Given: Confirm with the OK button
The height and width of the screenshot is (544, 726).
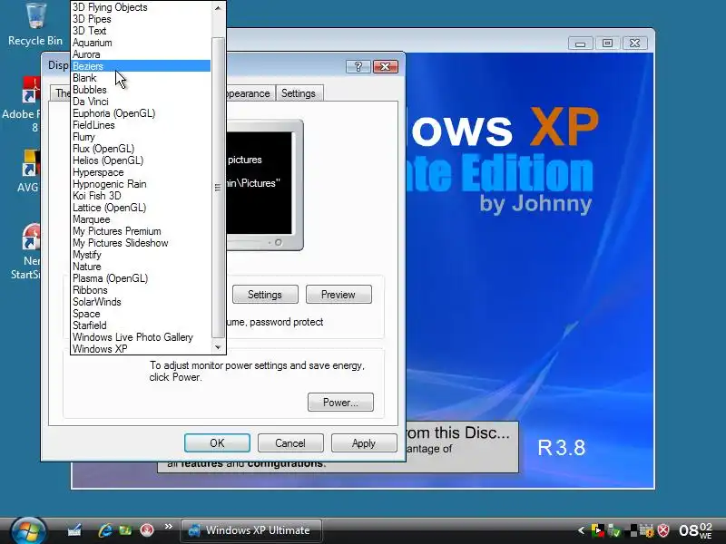Looking at the screenshot, I should point(217,443).
